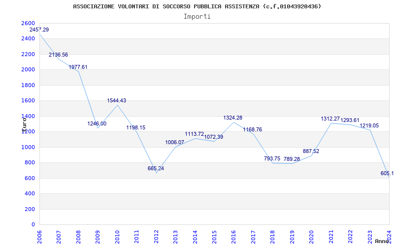Click the 1600 y-axis tick label

[28, 101]
